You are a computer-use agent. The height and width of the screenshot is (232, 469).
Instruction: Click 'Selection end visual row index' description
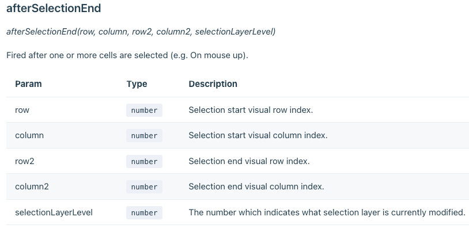(249, 161)
